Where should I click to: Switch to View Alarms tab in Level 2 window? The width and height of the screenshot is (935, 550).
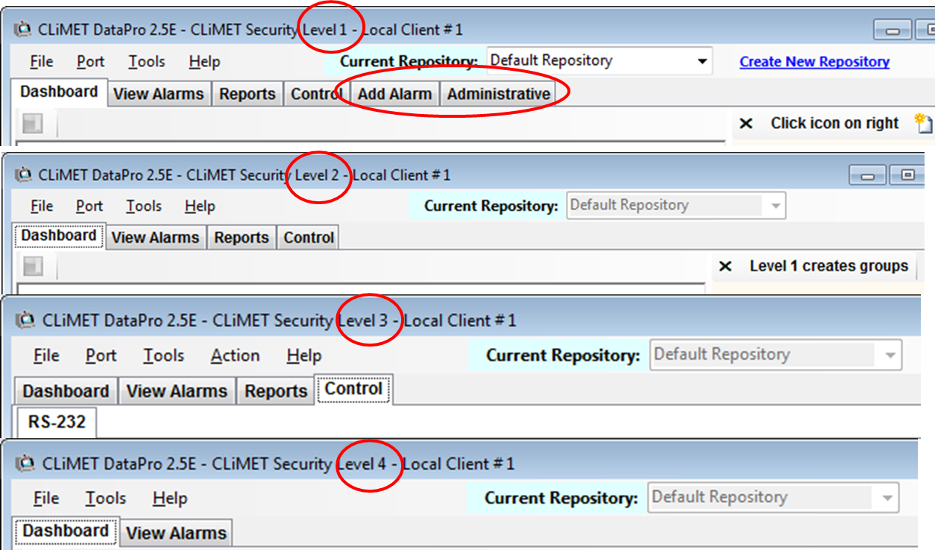point(155,238)
